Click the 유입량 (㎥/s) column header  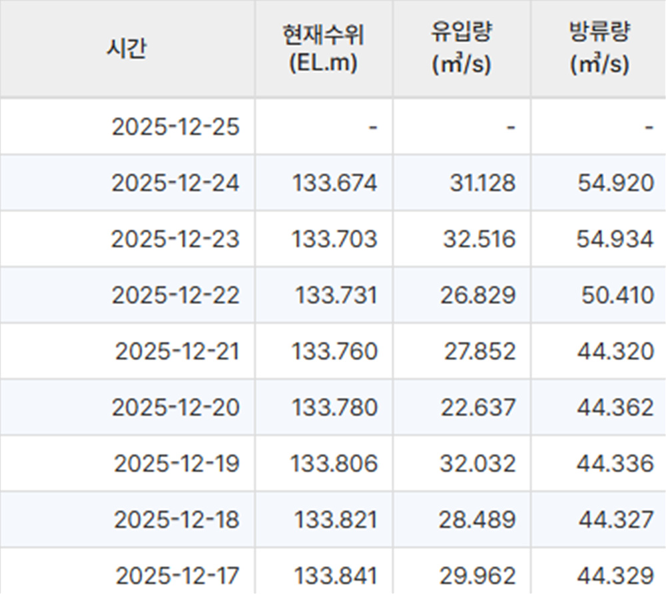(462, 49)
